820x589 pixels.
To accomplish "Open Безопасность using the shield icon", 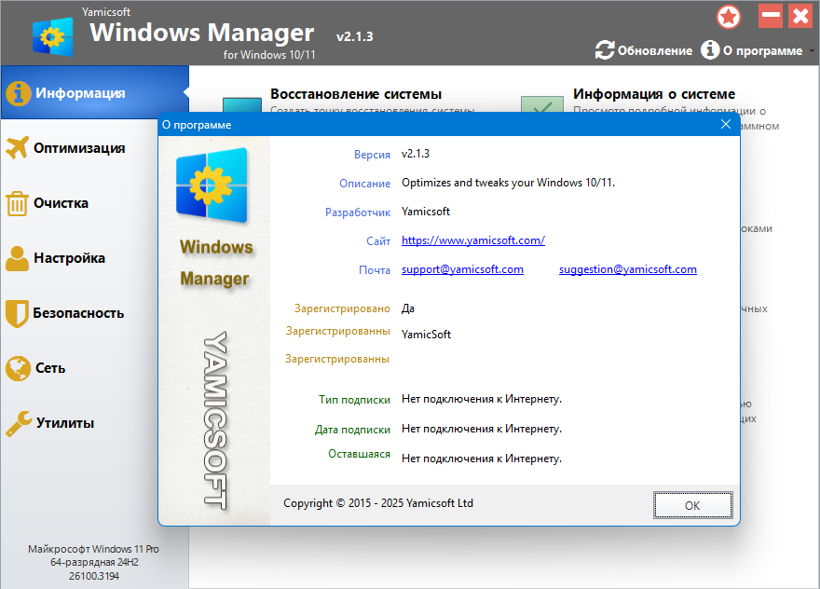I will (17, 313).
